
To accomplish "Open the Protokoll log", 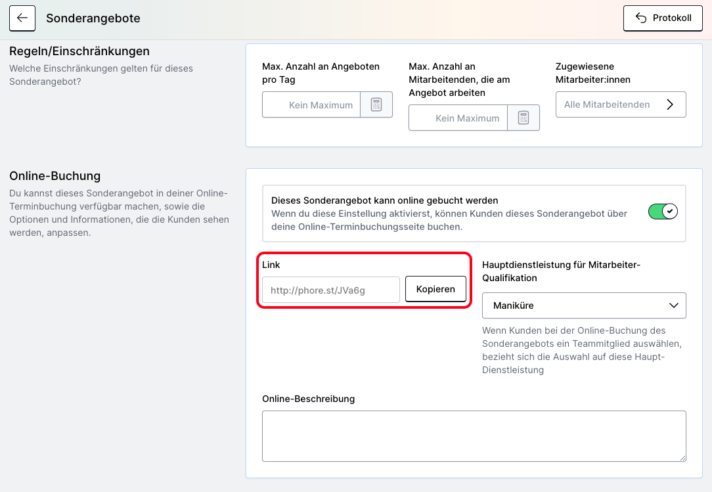I will click(663, 18).
